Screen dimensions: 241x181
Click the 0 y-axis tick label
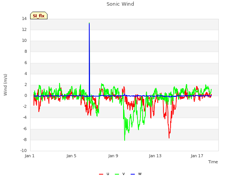tap(26, 95)
